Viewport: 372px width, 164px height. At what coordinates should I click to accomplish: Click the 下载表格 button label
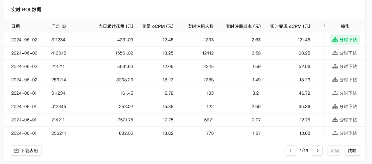click(29, 150)
